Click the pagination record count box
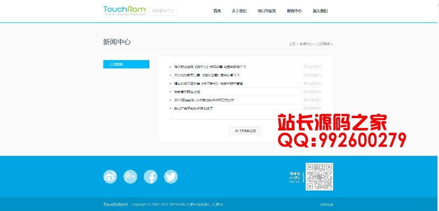Viewport: 439px width, 211px height. [245, 131]
